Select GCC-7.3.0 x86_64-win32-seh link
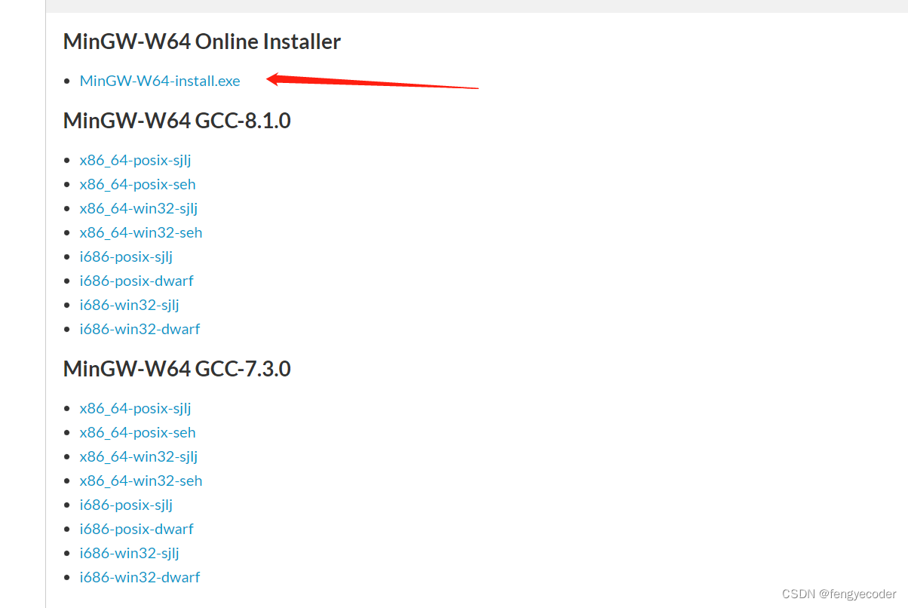This screenshot has width=908, height=608. click(141, 481)
